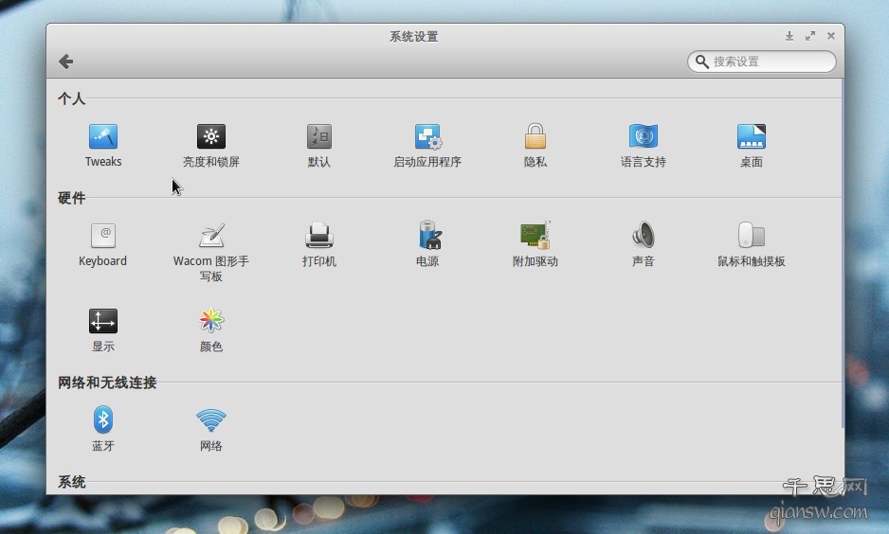Click the 搜索设置 search field

(x=761, y=62)
